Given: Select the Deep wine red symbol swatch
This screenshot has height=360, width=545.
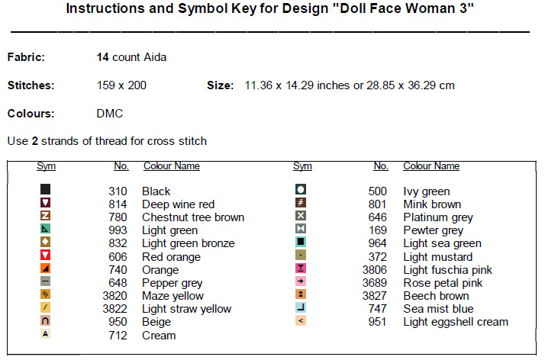Looking at the screenshot, I should tap(46, 202).
